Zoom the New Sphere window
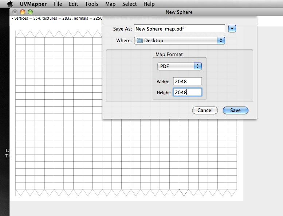This screenshot has height=216, width=283. (x=30, y=12)
